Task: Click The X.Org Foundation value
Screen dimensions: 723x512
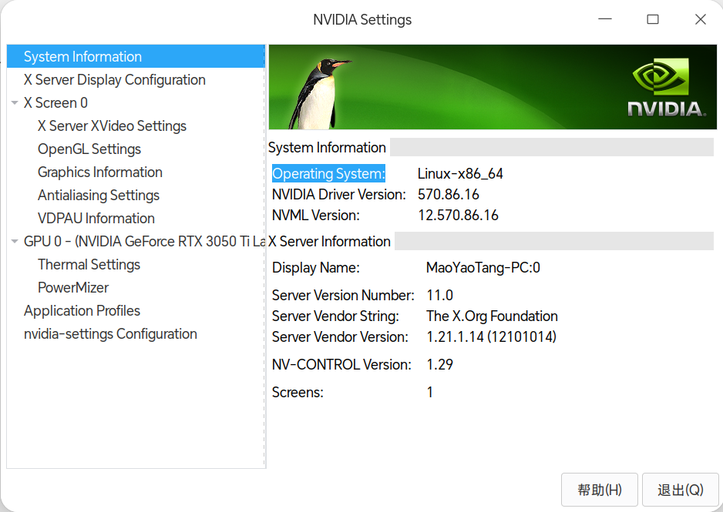Action: tap(492, 316)
